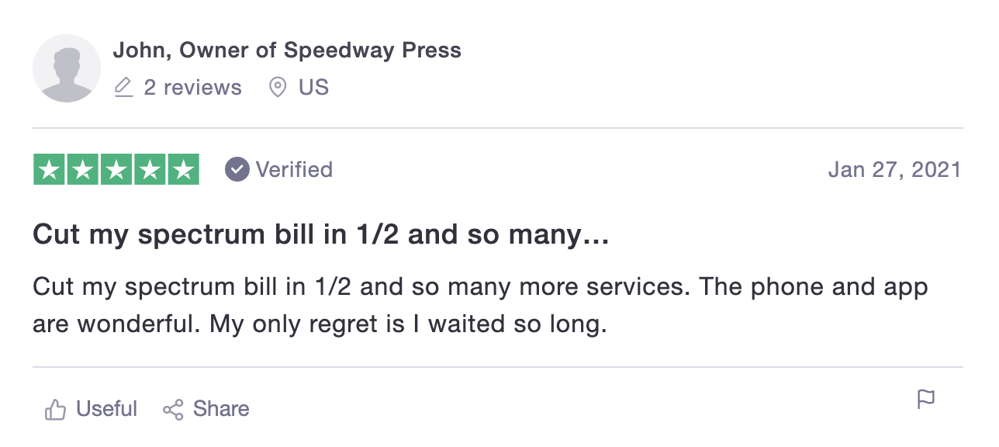999x447 pixels.
Task: Click the 'Verified' label text
Action: (x=294, y=169)
